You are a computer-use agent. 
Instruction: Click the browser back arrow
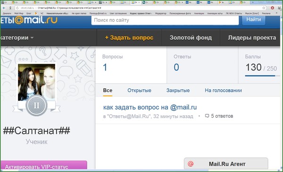[4, 8]
